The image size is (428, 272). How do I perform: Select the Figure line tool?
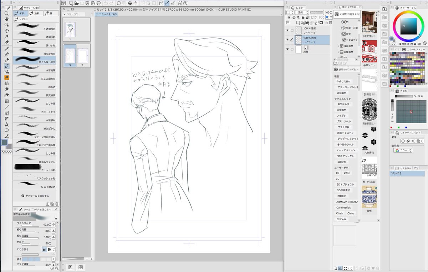(x=7, y=107)
